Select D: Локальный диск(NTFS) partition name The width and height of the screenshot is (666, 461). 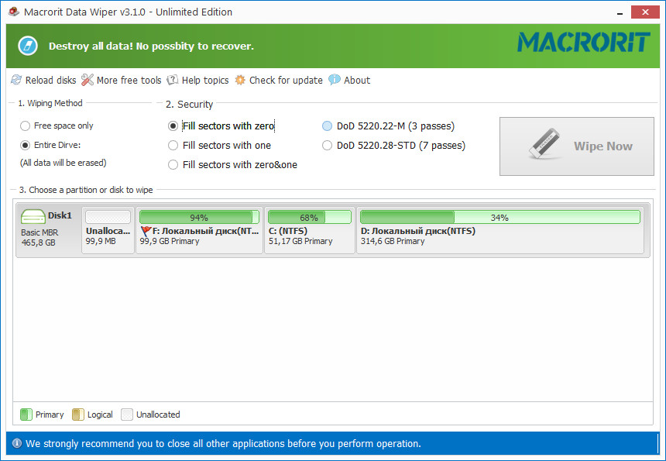point(418,231)
